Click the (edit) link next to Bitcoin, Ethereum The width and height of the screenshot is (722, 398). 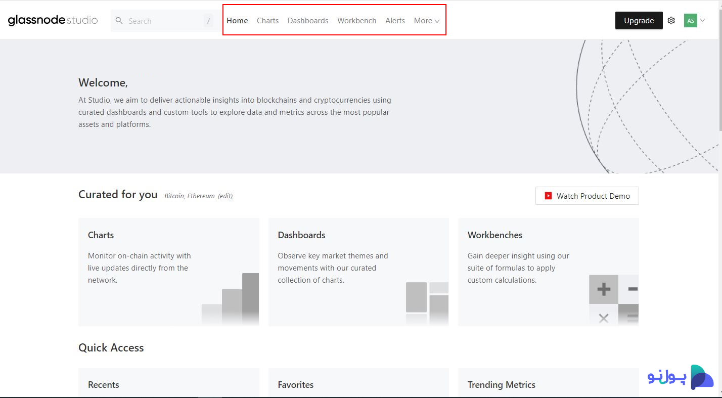pos(225,196)
